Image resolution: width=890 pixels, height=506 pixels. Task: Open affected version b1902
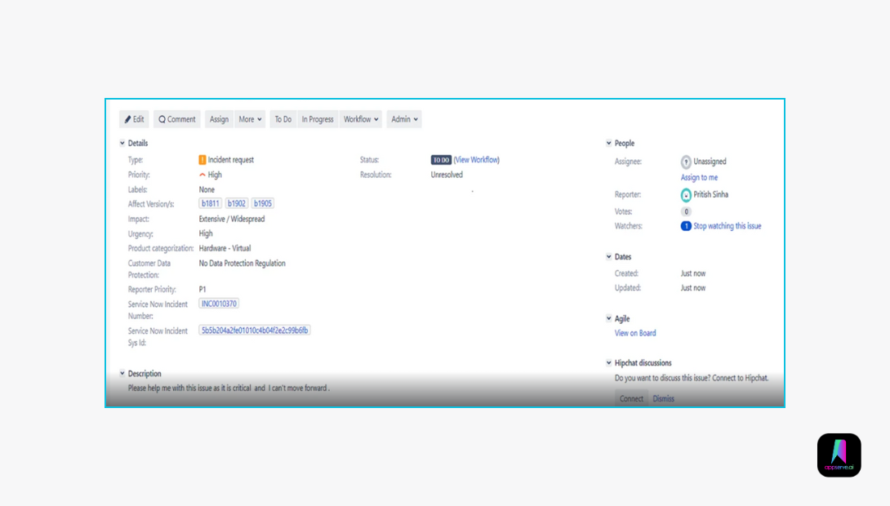coord(236,203)
